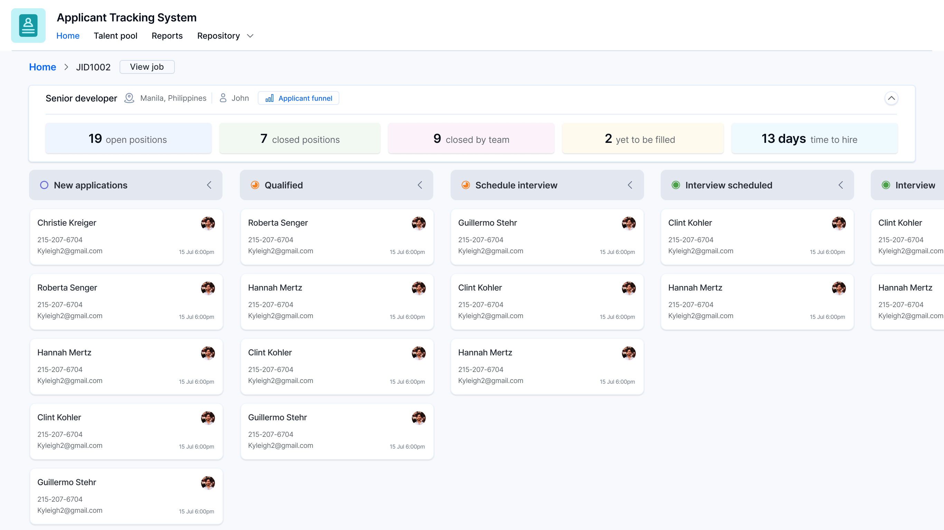Click avatar on Hannah Mertz card in Qualified
This screenshot has width=944, height=530.
(418, 288)
